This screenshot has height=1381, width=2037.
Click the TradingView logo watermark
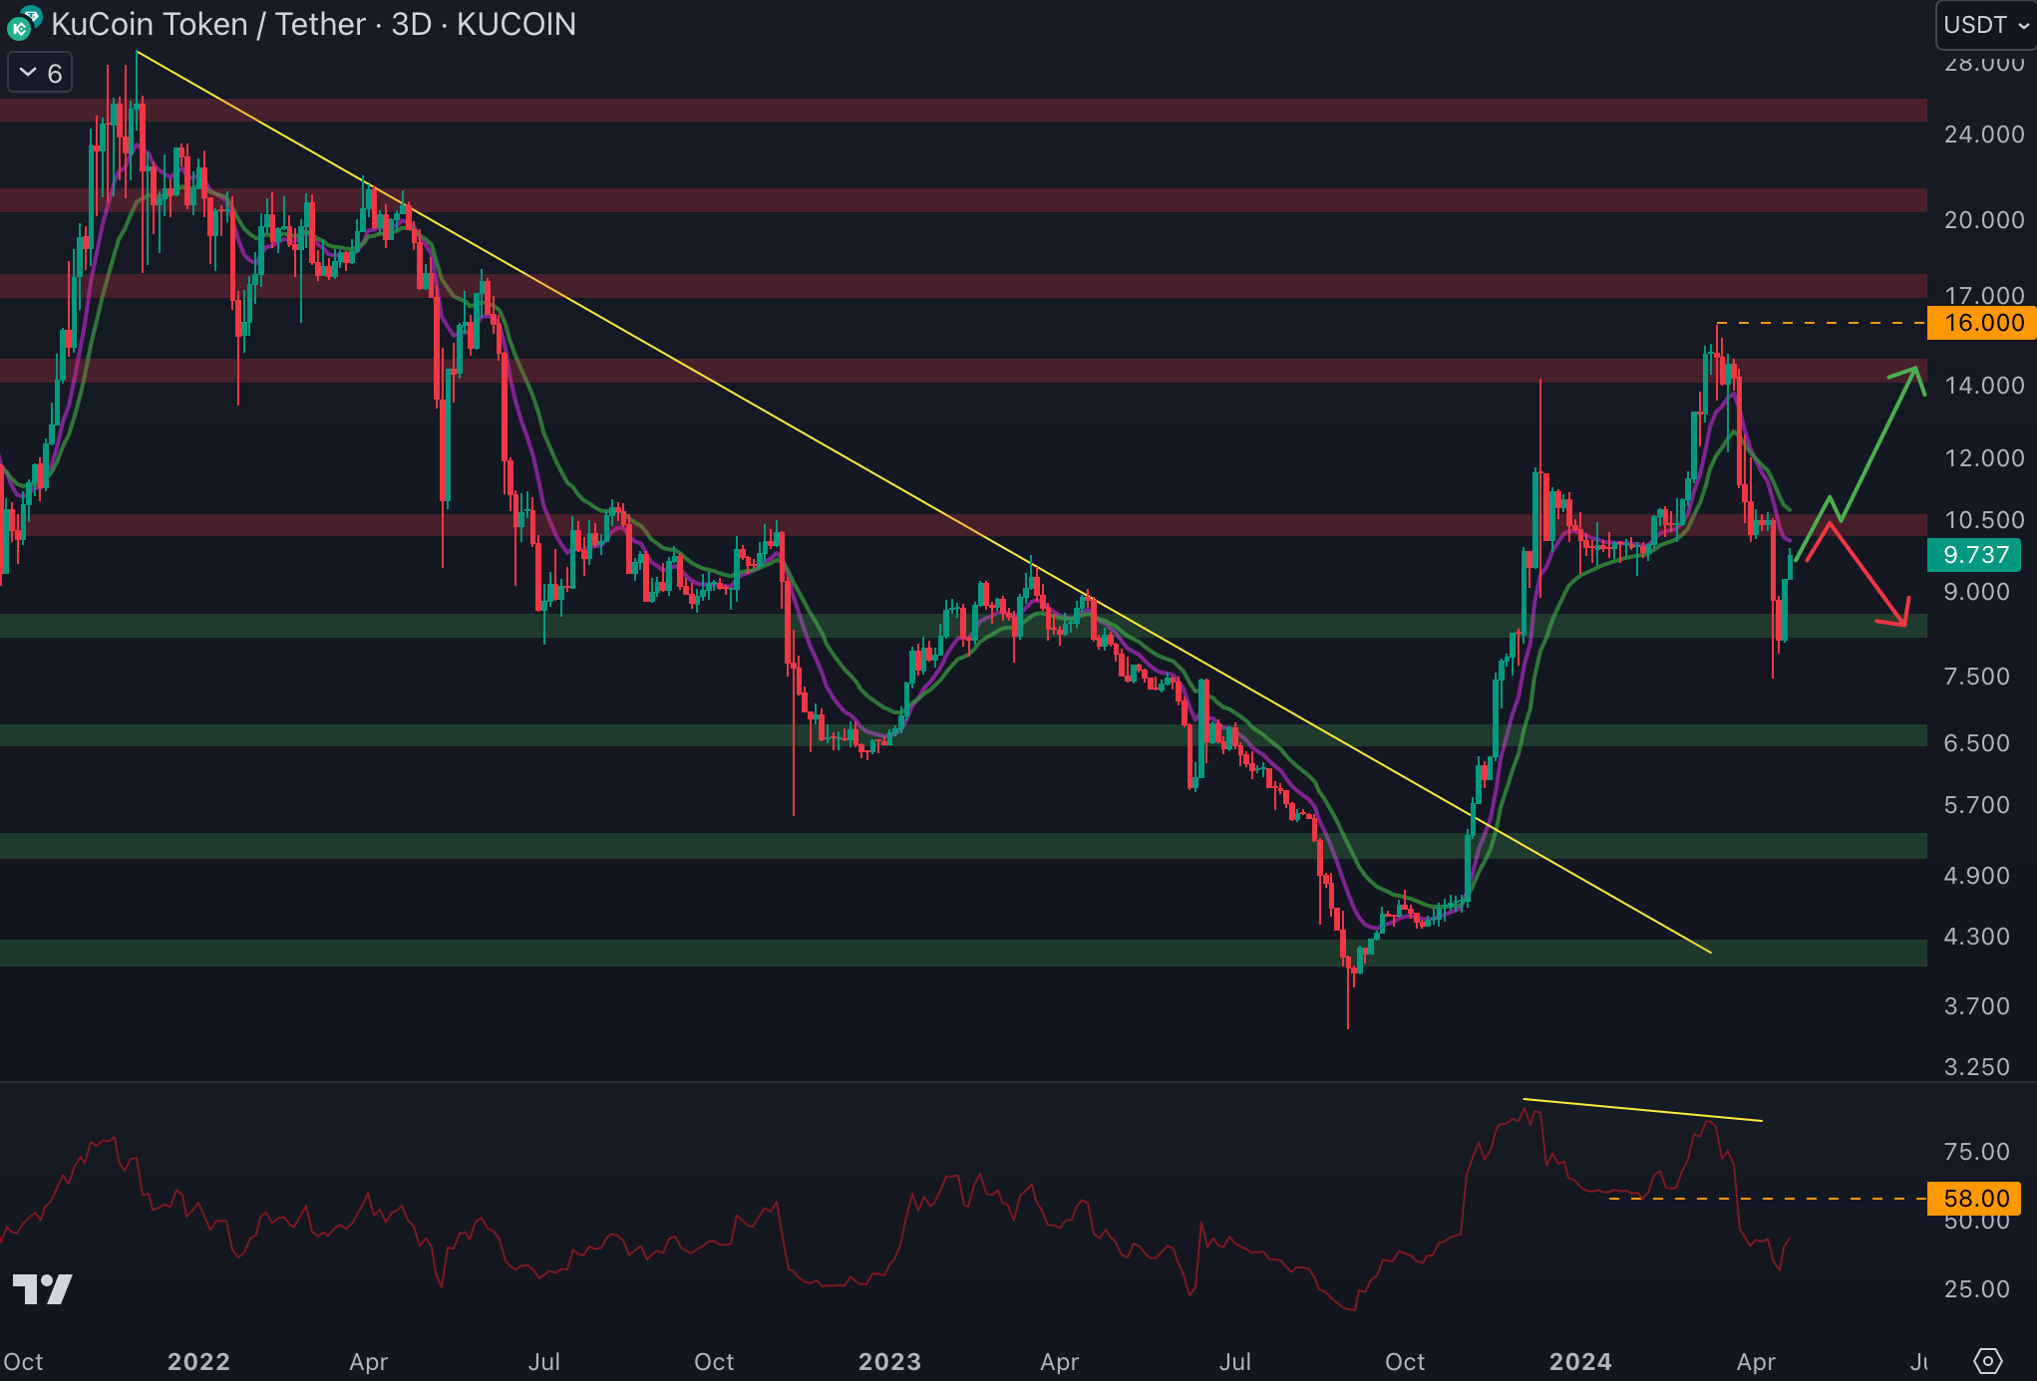[x=42, y=1289]
